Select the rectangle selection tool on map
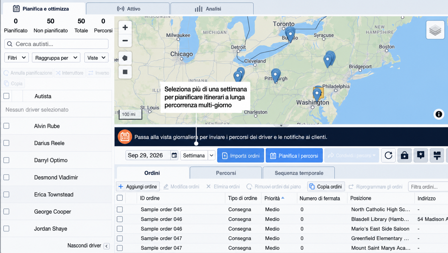 125,72
